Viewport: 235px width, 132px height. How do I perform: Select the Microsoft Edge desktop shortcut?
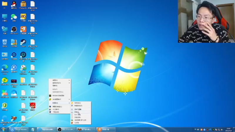coord(4,70)
